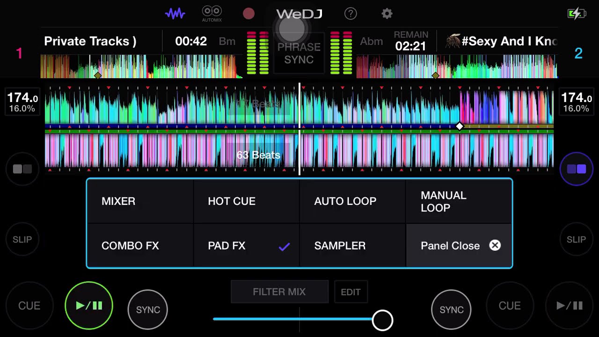
Task: Tap deck 2 key Abm
Action: coord(372,41)
